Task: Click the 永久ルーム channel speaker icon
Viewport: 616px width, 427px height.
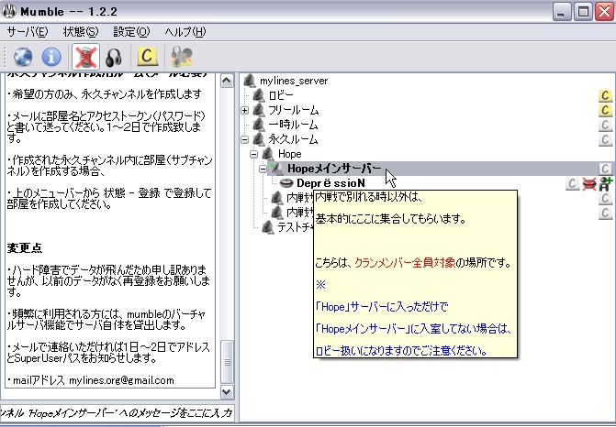Action: (259, 139)
